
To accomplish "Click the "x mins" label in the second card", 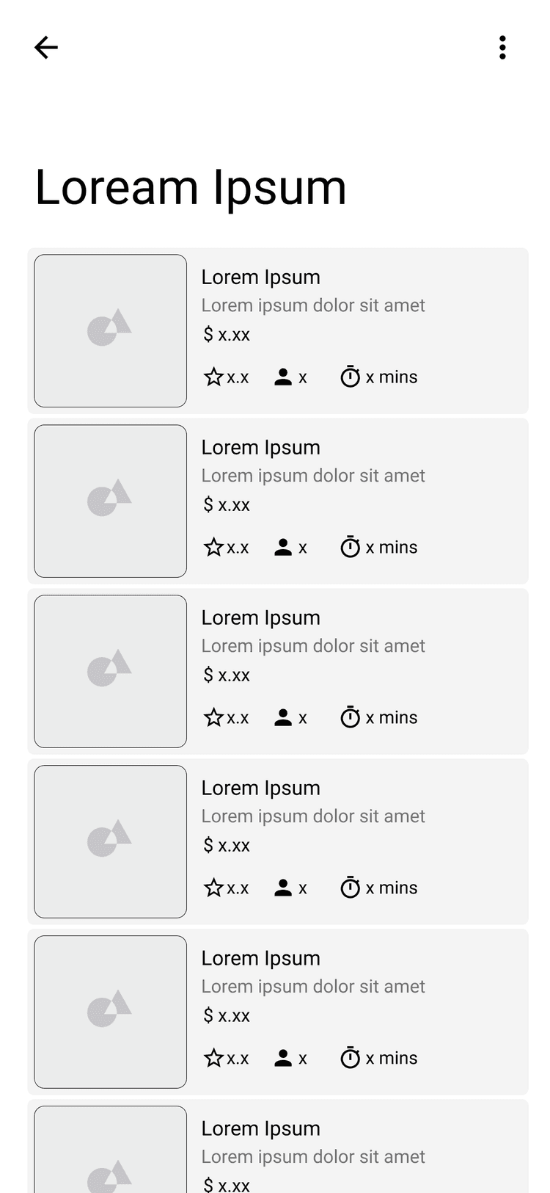I will [392, 548].
